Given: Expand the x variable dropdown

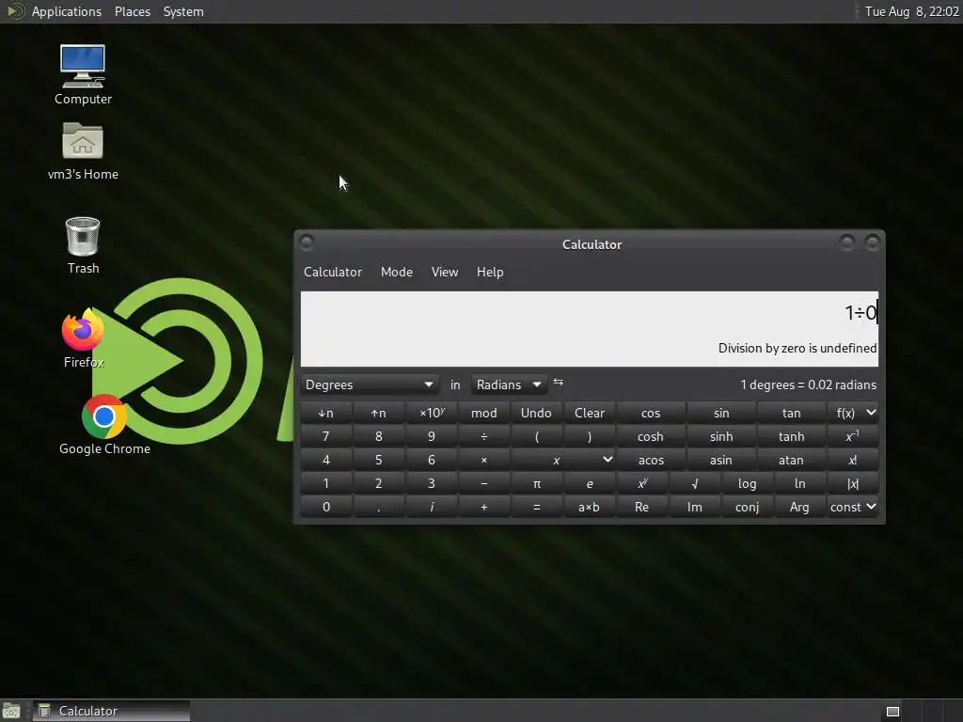Looking at the screenshot, I should (563, 461).
